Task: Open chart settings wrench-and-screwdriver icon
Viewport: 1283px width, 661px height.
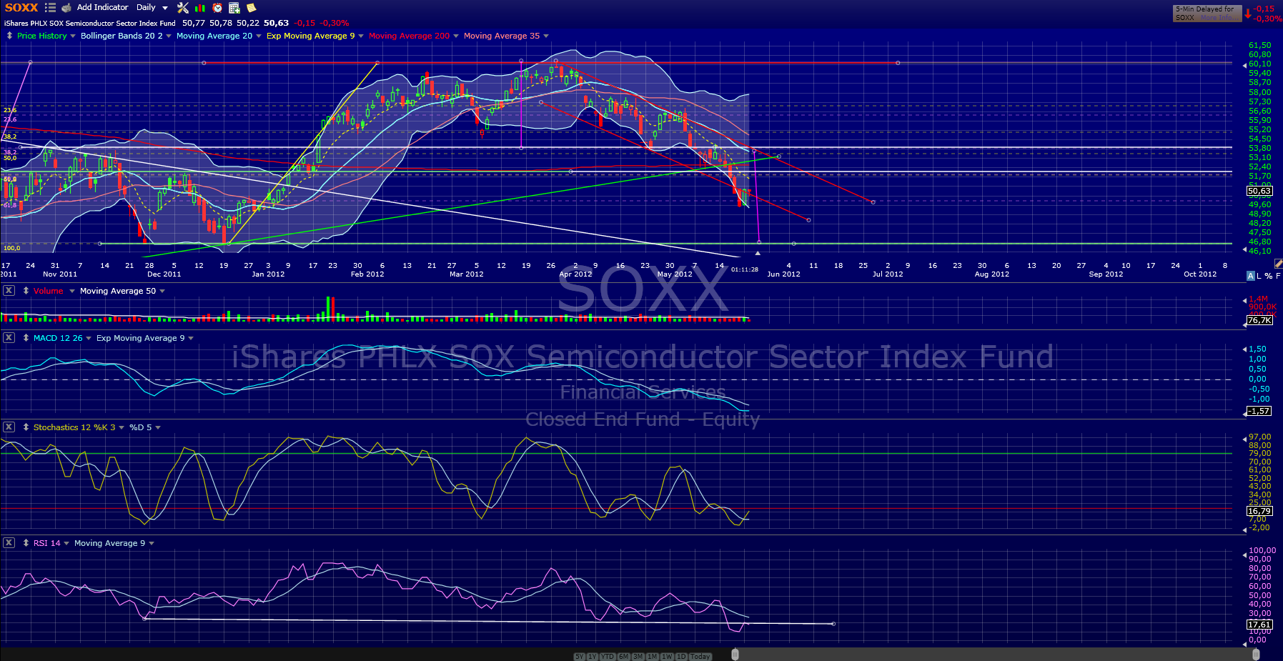Action: point(183,8)
